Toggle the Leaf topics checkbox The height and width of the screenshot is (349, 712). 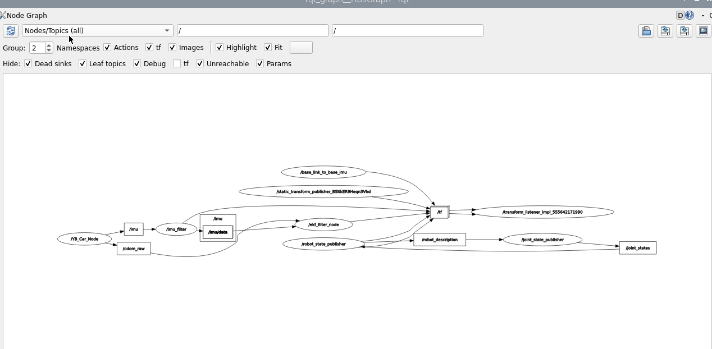tap(83, 64)
